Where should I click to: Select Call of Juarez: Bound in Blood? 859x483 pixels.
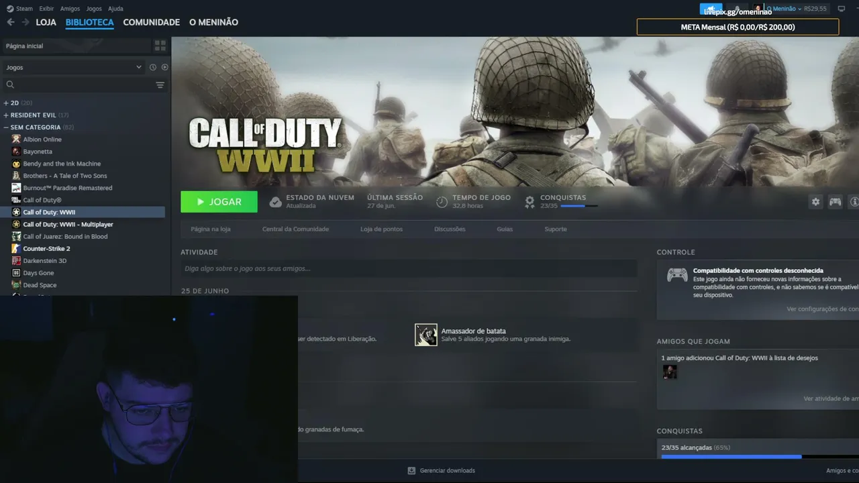[x=66, y=236]
